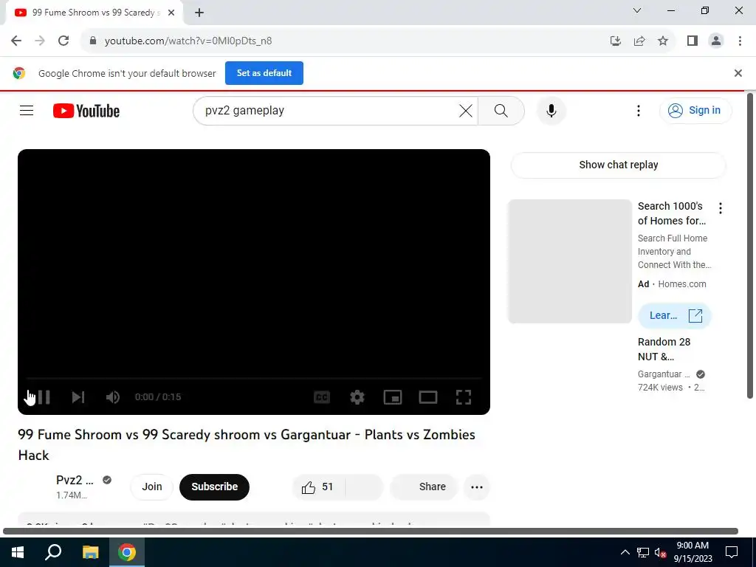Open the Random 28 NUT video title
756x567 pixels.
coord(664,349)
